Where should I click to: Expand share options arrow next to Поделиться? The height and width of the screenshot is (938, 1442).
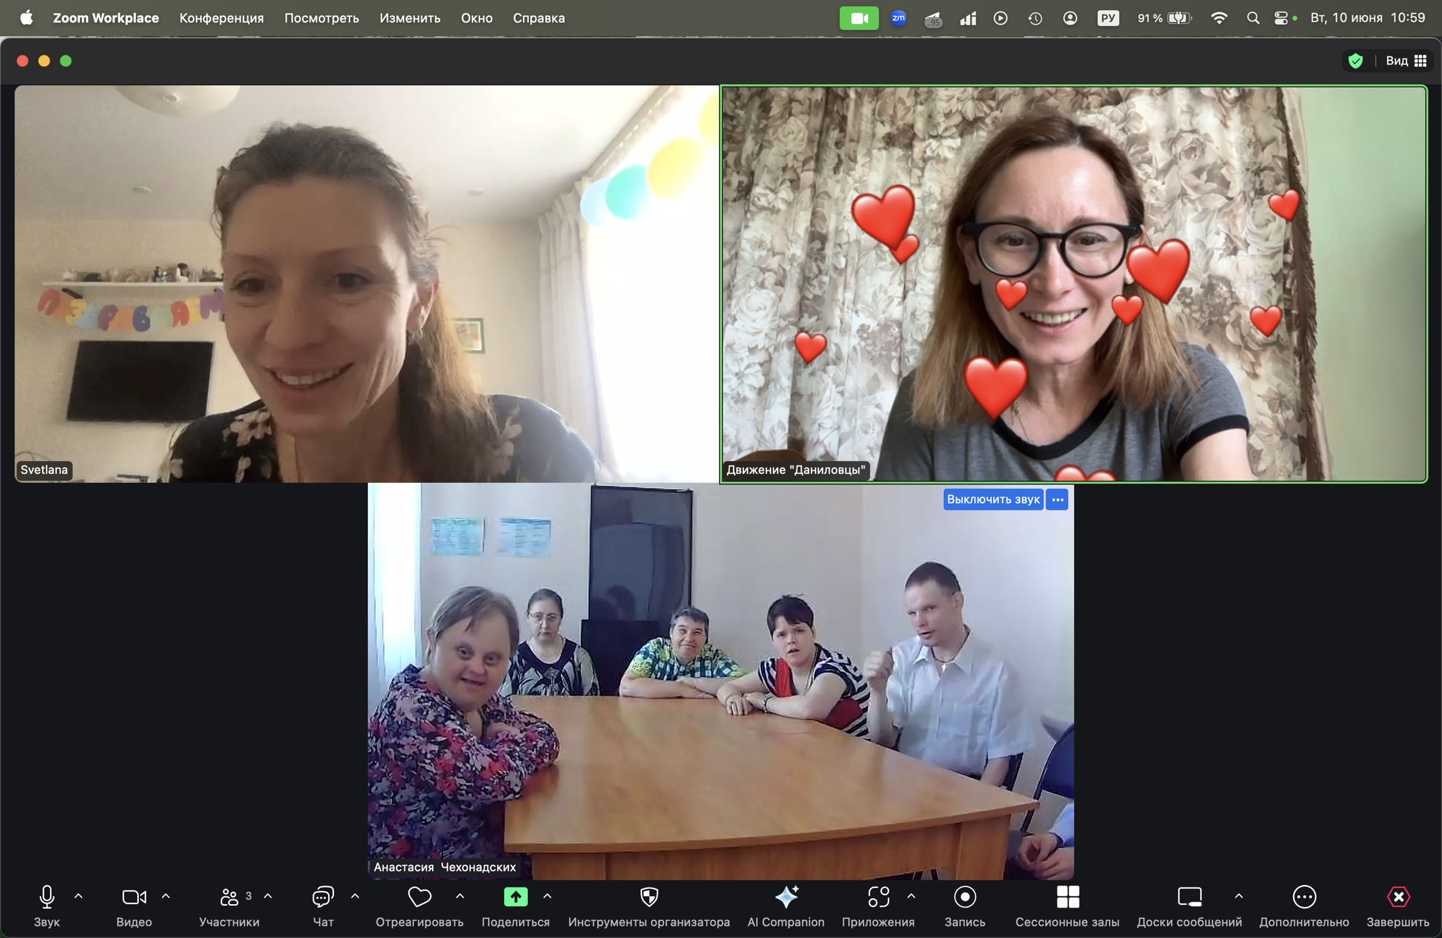coord(547,895)
